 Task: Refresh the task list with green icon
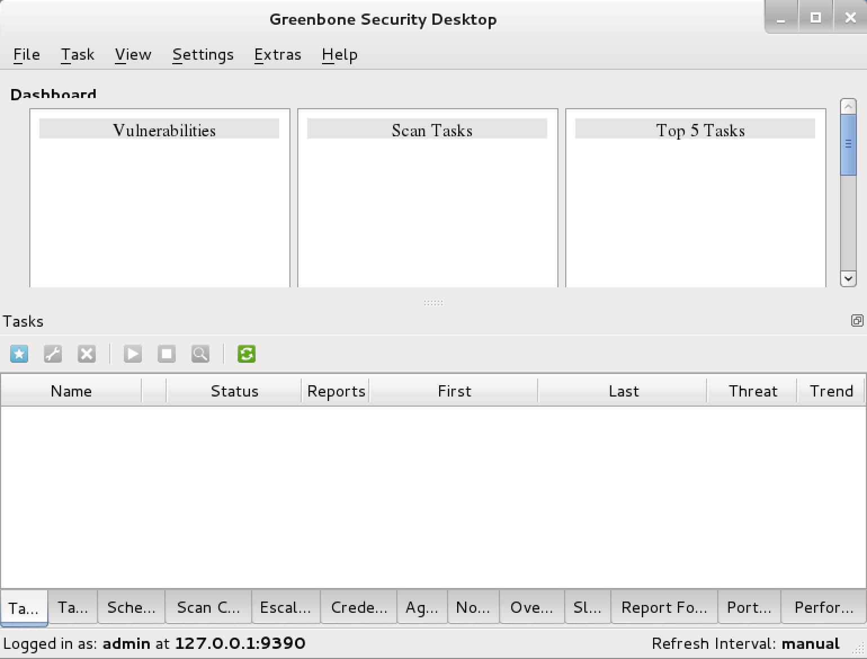pyautogui.click(x=247, y=354)
